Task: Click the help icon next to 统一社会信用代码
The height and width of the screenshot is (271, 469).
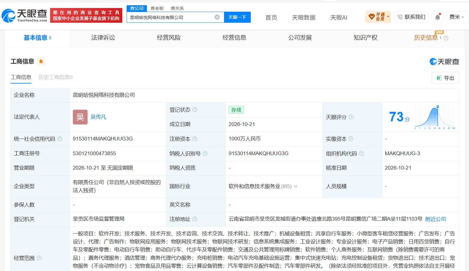Action: (60, 139)
